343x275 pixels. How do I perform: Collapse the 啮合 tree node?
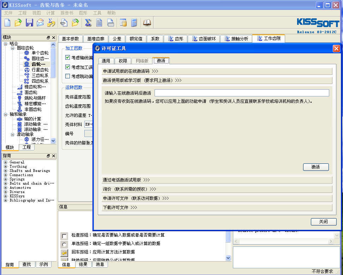(x=5, y=44)
